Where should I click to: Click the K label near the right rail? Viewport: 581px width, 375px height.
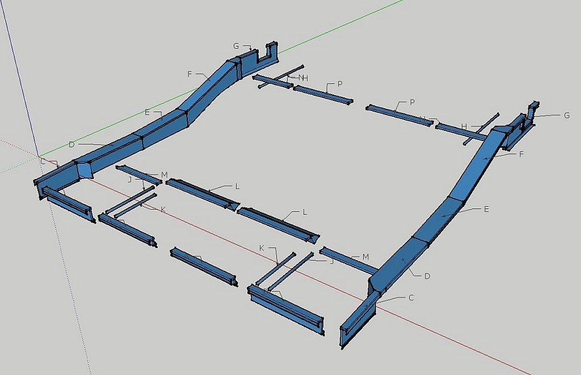pyautogui.click(x=262, y=249)
